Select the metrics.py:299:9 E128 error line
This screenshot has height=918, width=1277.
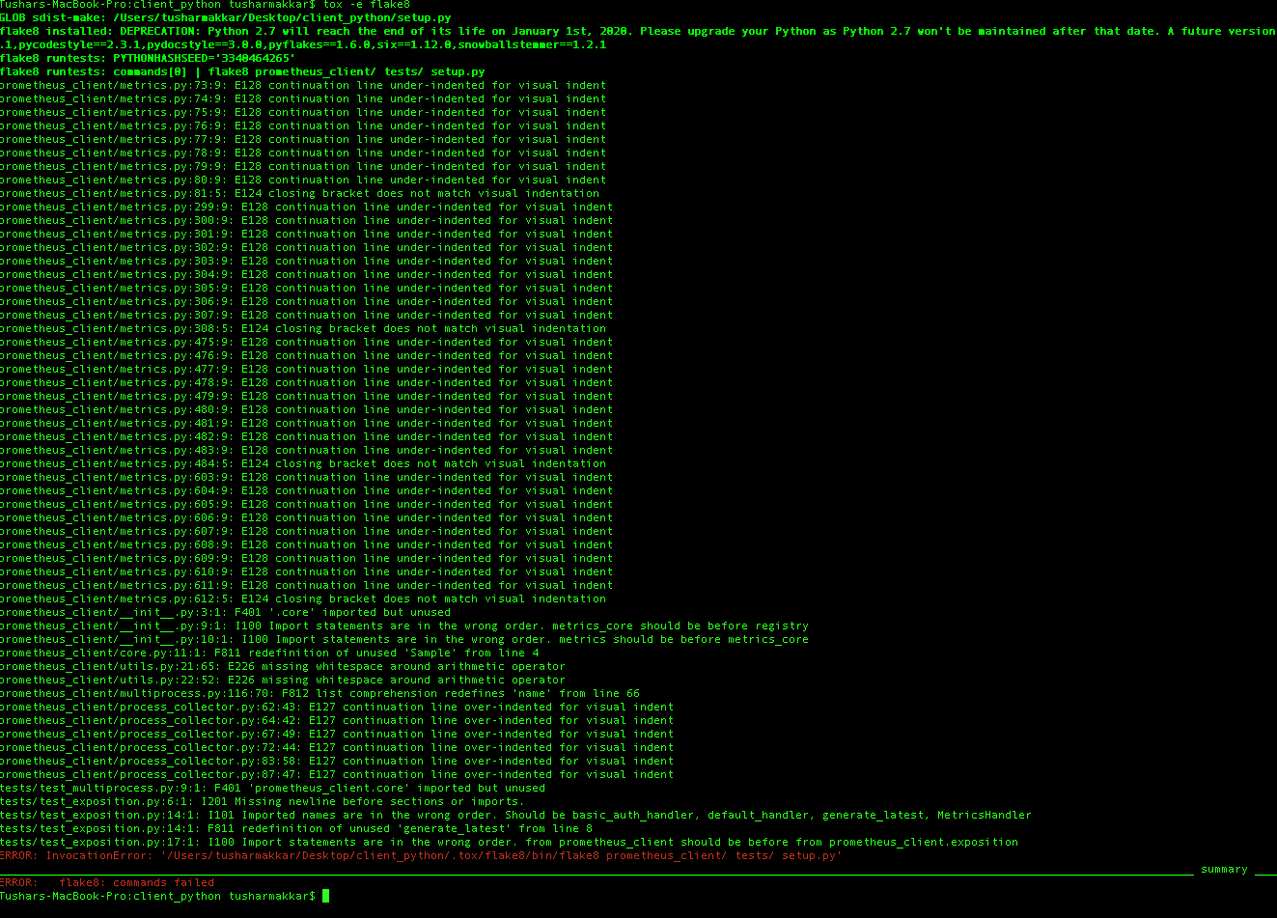click(x=306, y=208)
